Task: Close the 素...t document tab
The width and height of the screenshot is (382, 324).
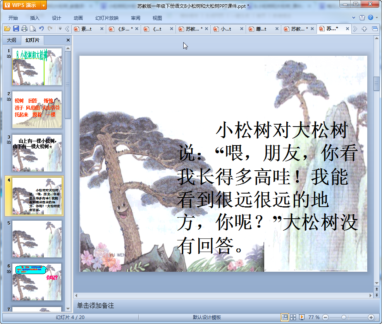Action: 102,29
